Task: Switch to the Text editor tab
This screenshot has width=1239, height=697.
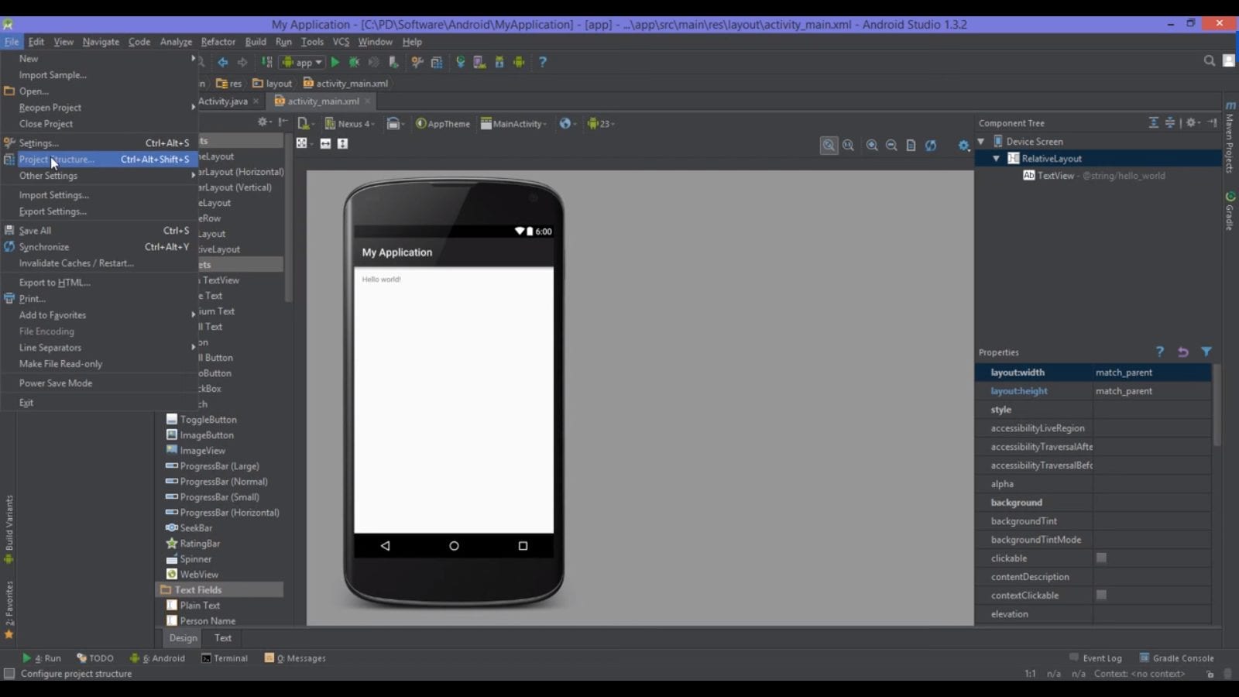Action: click(223, 638)
